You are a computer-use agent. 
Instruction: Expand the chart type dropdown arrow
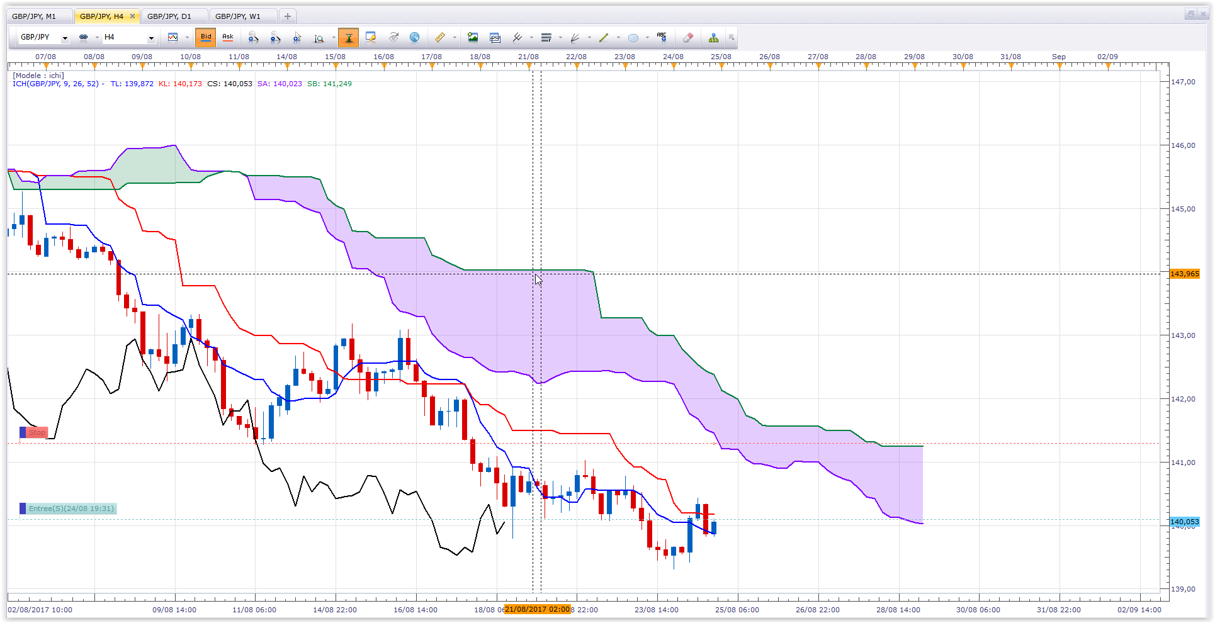187,38
